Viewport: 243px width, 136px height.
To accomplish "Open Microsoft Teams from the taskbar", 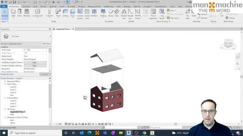I will click(x=105, y=133).
